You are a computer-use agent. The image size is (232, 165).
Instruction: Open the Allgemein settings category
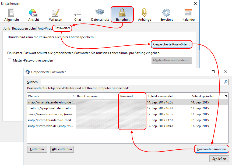[12, 15]
